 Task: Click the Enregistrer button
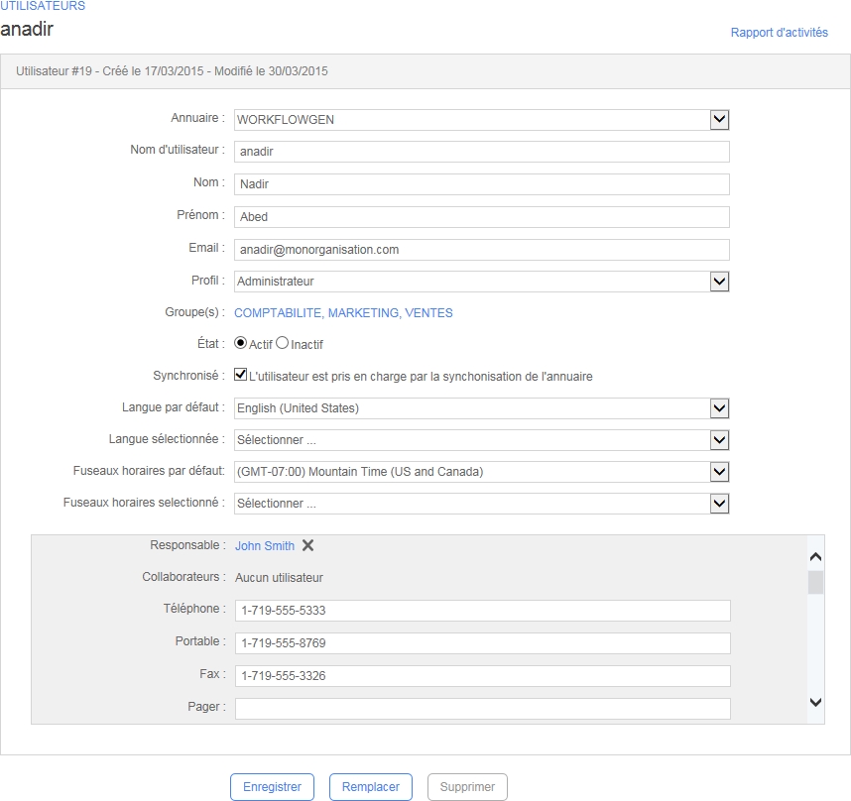[273, 787]
